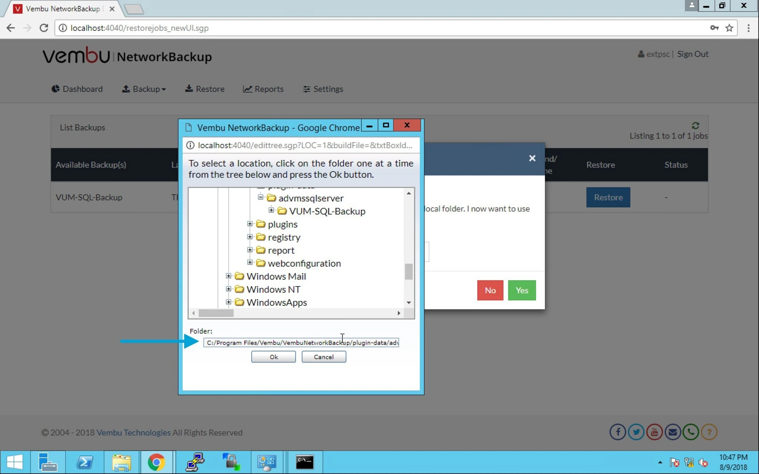Expand the plugins folder in tree
Image resolution: width=759 pixels, height=474 pixels.
click(x=250, y=224)
